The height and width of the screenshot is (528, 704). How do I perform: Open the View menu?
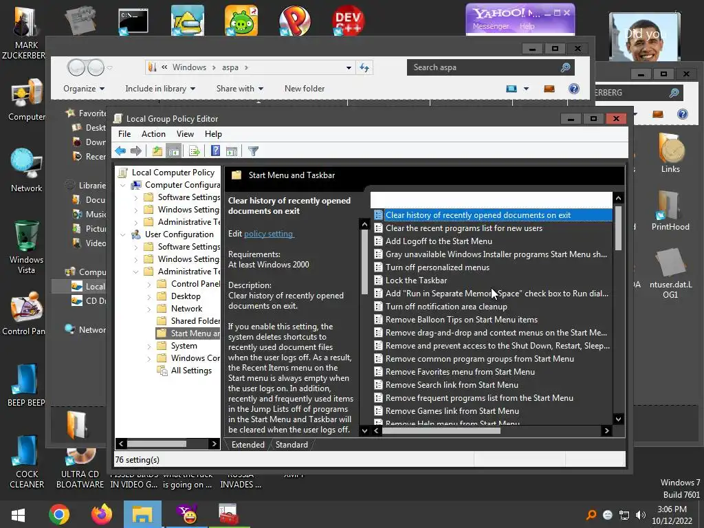(185, 134)
